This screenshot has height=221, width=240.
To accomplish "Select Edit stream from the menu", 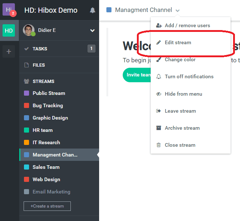I will point(178,42).
